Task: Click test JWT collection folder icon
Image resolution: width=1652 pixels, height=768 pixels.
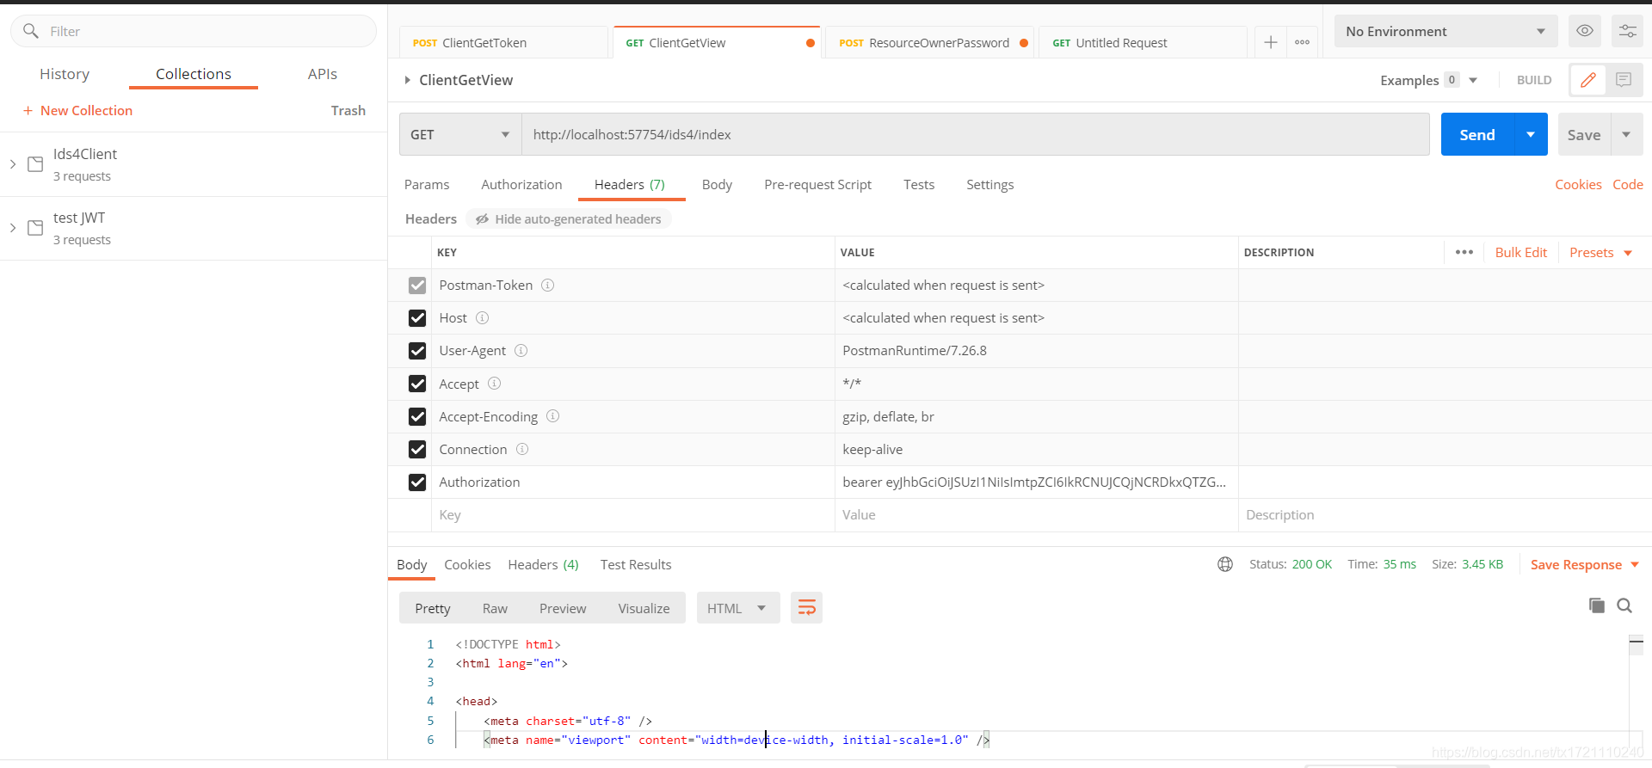Action: pyautogui.click(x=35, y=228)
